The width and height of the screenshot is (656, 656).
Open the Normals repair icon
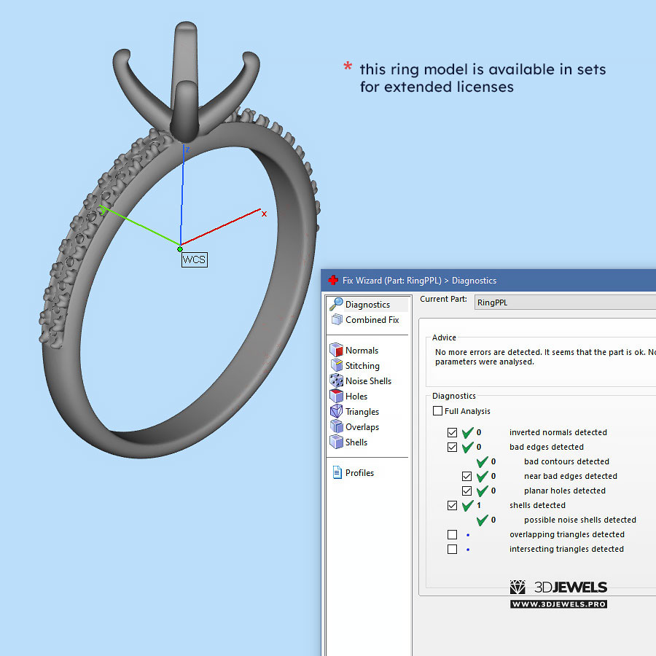(x=336, y=351)
